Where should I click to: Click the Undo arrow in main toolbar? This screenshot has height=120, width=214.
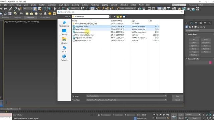pos(1,9)
